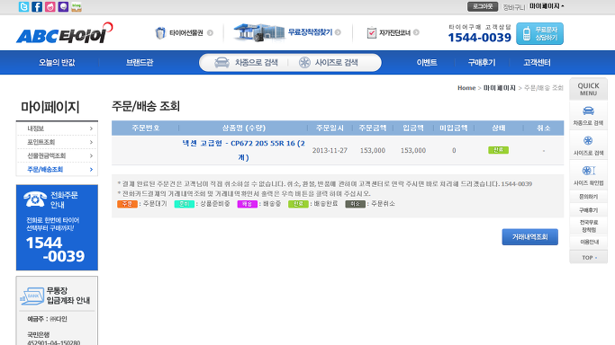Click arrow button next to 타이어선물권
The width and height of the screenshot is (615, 345).
pos(210,33)
